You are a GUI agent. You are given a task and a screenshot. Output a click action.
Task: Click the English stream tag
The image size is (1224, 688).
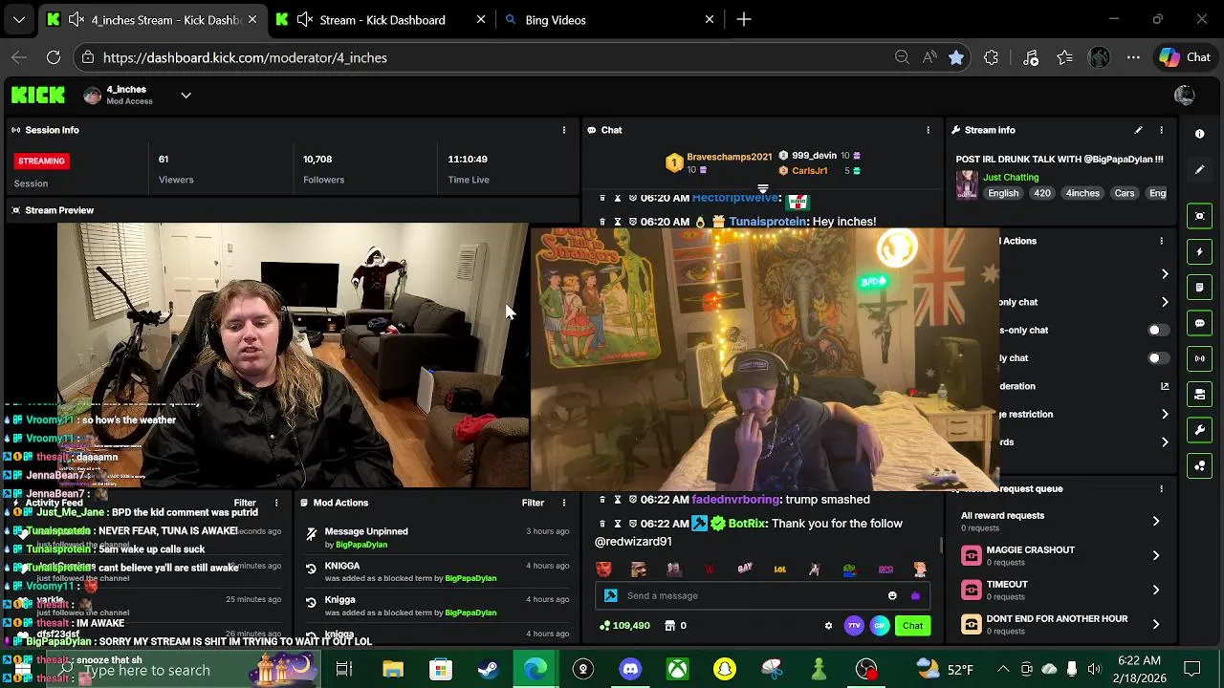(x=1003, y=193)
